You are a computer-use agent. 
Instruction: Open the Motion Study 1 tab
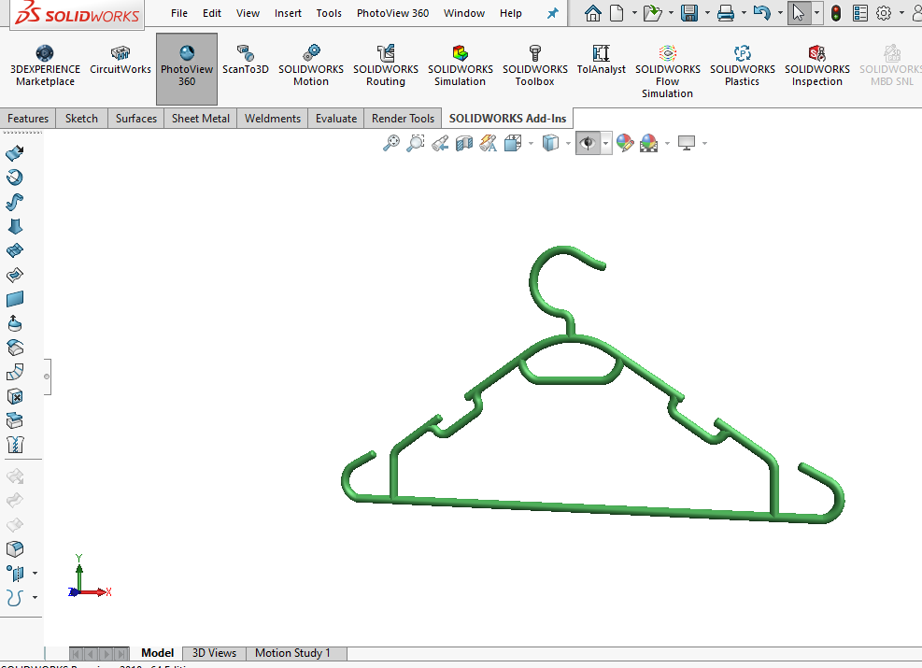click(x=292, y=653)
